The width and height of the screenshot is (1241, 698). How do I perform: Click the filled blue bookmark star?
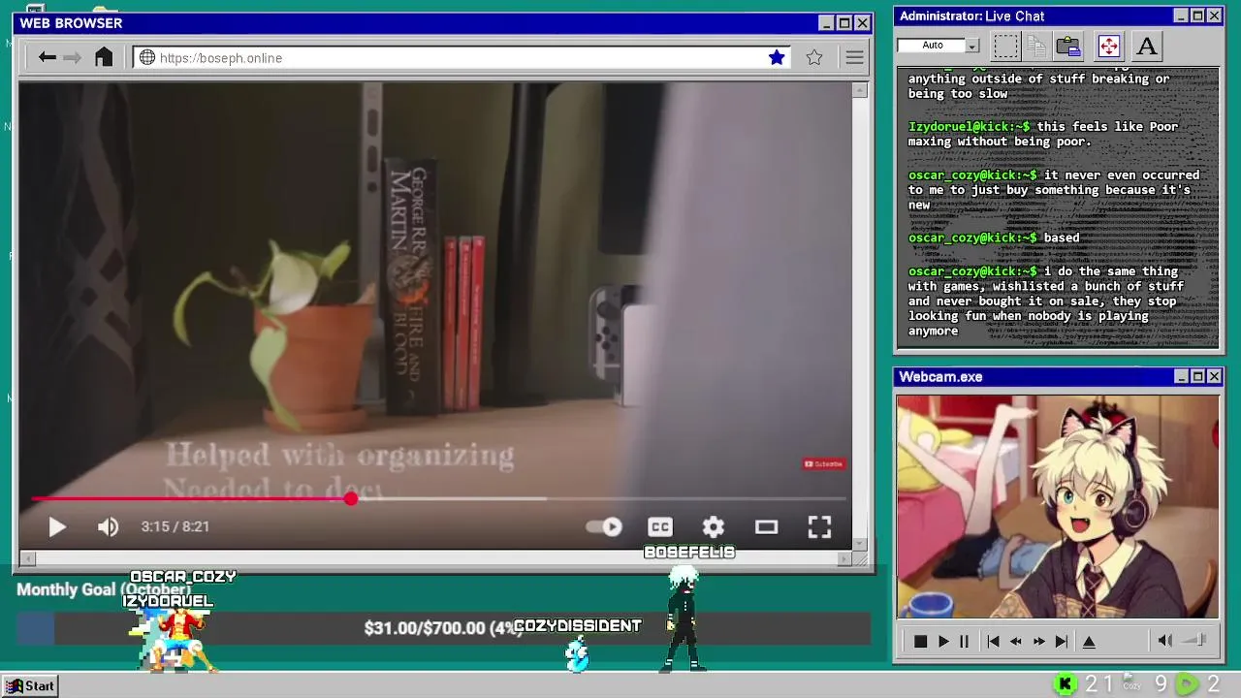click(x=777, y=57)
